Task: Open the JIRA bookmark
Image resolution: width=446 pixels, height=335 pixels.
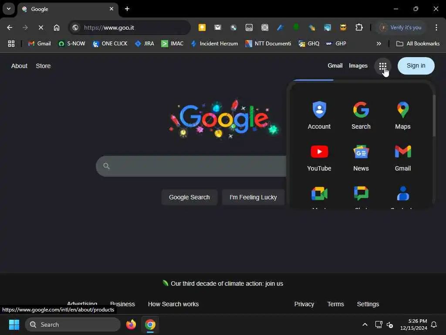Action: (145, 44)
